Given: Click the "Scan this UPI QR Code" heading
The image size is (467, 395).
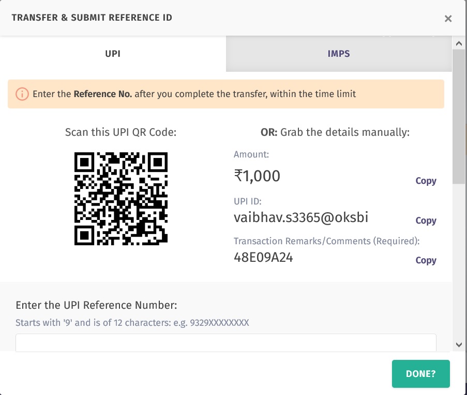Looking at the screenshot, I should [x=121, y=132].
